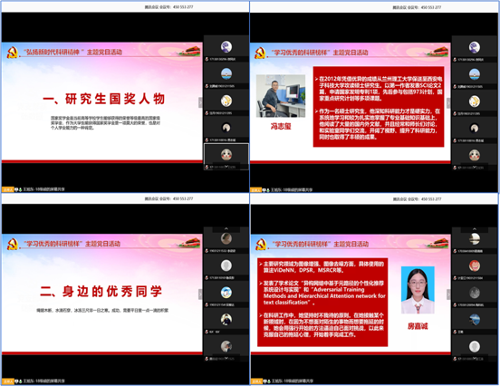Click the gray moon avatar in 房嘉诚 view
Screen dimensions: 500x386
(x=474, y=293)
